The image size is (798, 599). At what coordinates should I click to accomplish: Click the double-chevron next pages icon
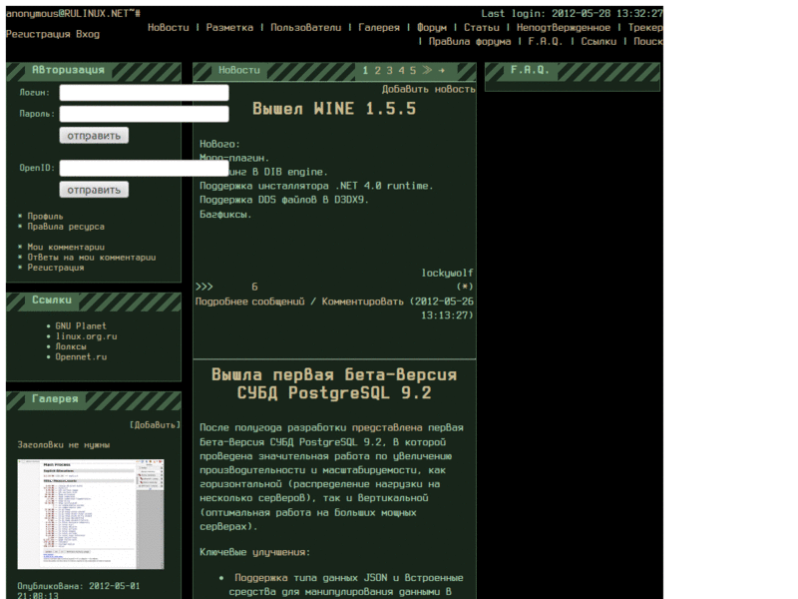427,70
